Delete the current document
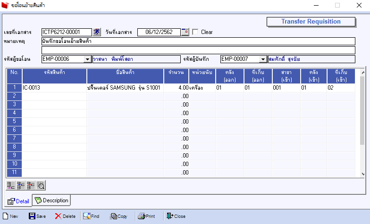The width and height of the screenshot is (370, 224). pyautogui.click(x=65, y=216)
